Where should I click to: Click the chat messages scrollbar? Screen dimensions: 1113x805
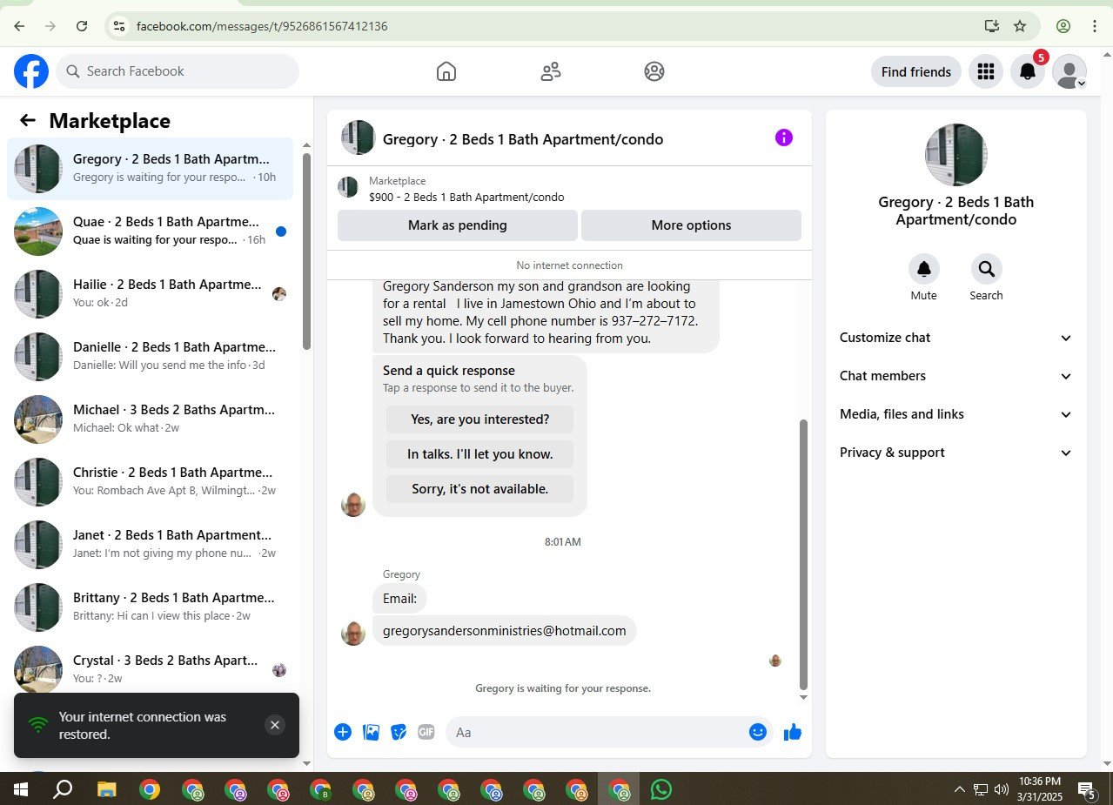tap(803, 554)
